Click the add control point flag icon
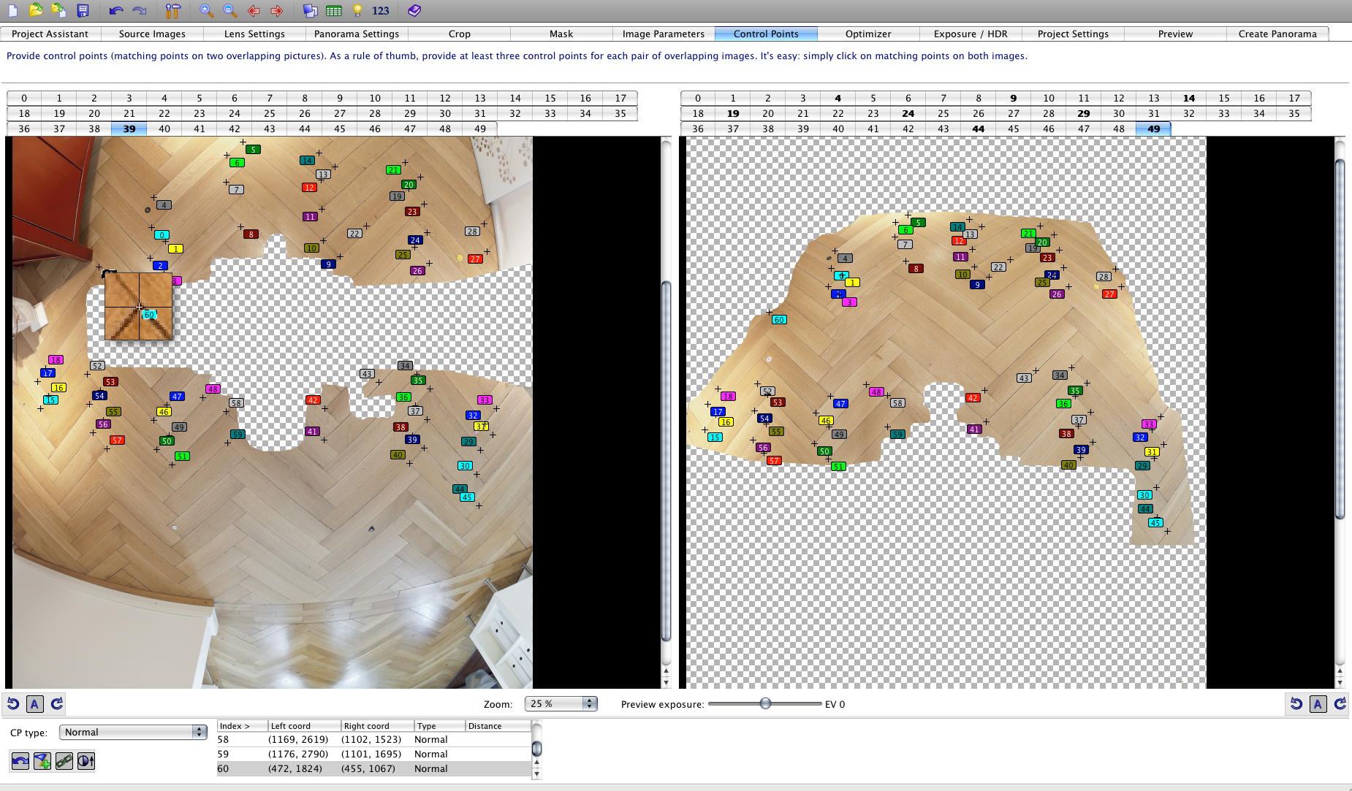Screen dimensions: 1352x791 click(42, 761)
